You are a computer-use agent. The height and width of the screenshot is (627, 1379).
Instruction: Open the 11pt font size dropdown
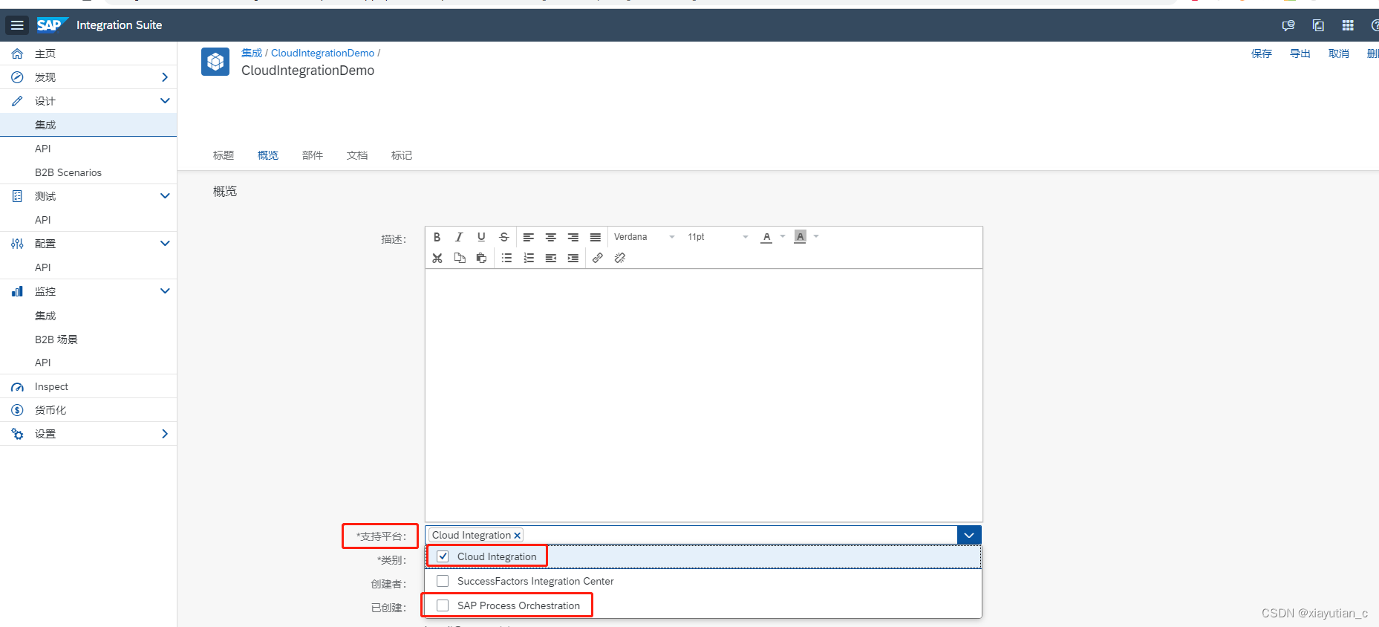[717, 237]
